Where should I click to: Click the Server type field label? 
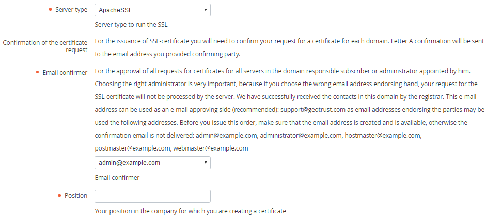point(71,10)
